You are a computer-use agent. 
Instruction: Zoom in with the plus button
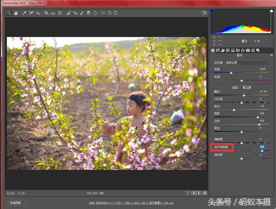(12, 193)
